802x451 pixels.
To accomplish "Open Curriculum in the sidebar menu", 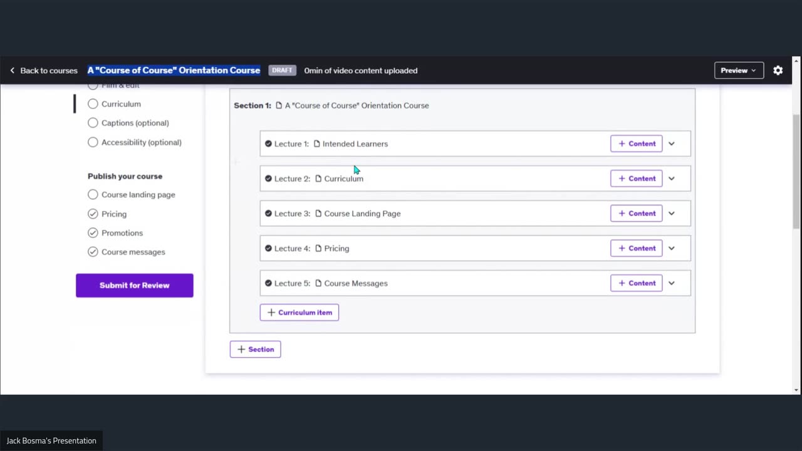I will click(121, 104).
